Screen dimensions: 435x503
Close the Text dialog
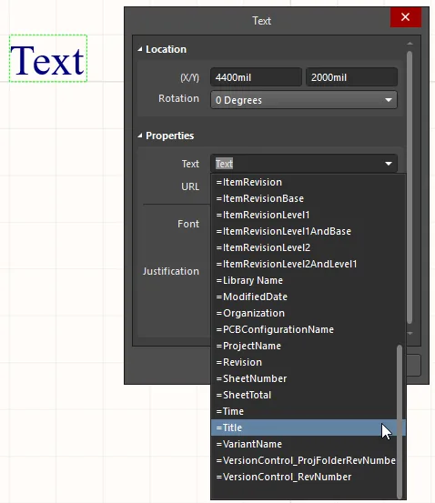(406, 17)
